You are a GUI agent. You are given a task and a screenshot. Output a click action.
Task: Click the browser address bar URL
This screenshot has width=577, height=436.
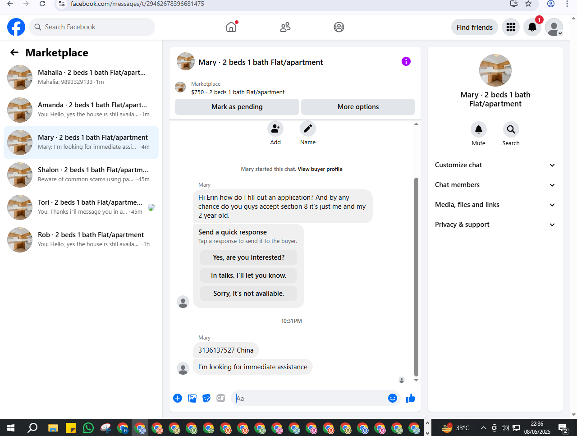tap(137, 4)
